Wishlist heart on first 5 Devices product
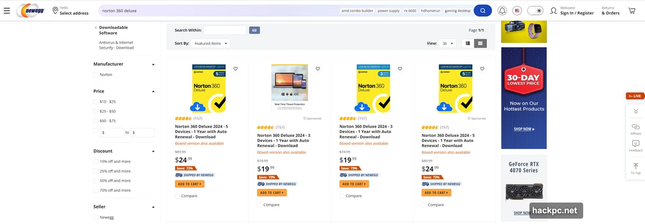 point(235,69)
